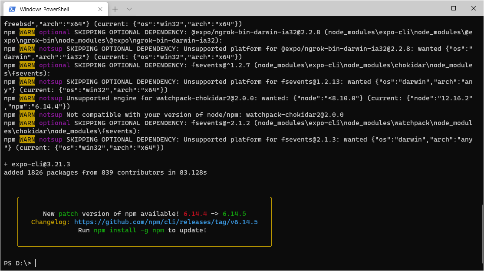Screen dimensions: 484x271
Task: Click 'Unsupported engine for watchpack-chokidar2@2.0.0' text
Action: [162, 98]
